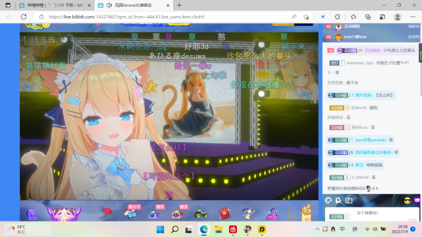The height and width of the screenshot is (237, 422).
Task: Mute audio on the 花园Serena3D tab
Action: point(109,5)
